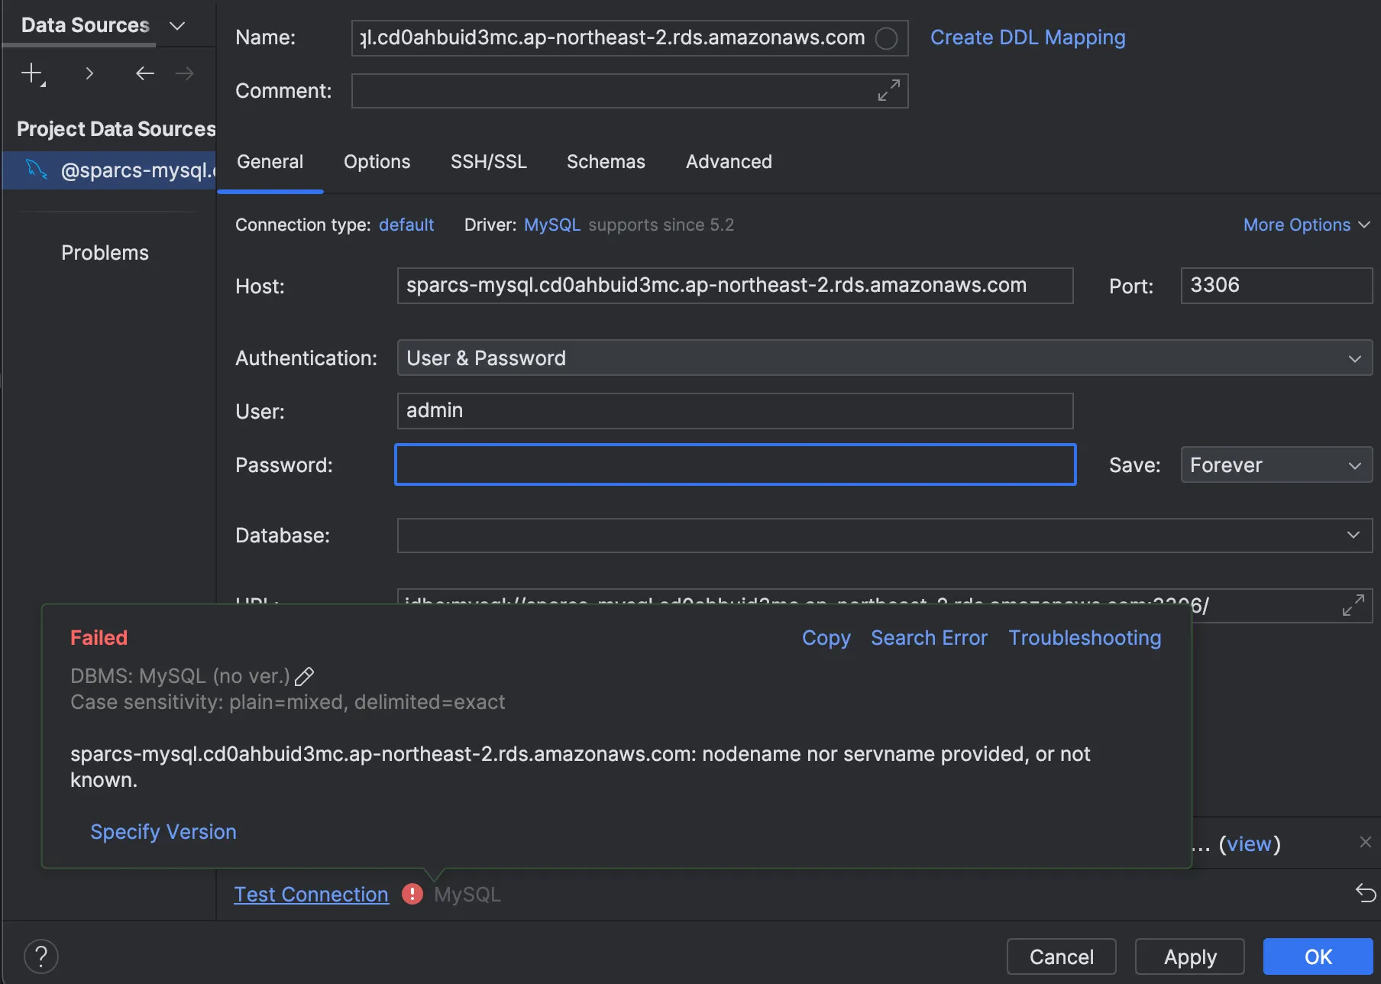Open the Authentication dropdown
Image resolution: width=1381 pixels, height=984 pixels.
click(885, 358)
